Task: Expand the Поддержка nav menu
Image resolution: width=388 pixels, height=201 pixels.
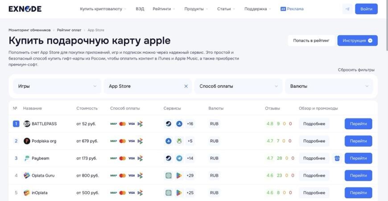Action: (x=258, y=9)
